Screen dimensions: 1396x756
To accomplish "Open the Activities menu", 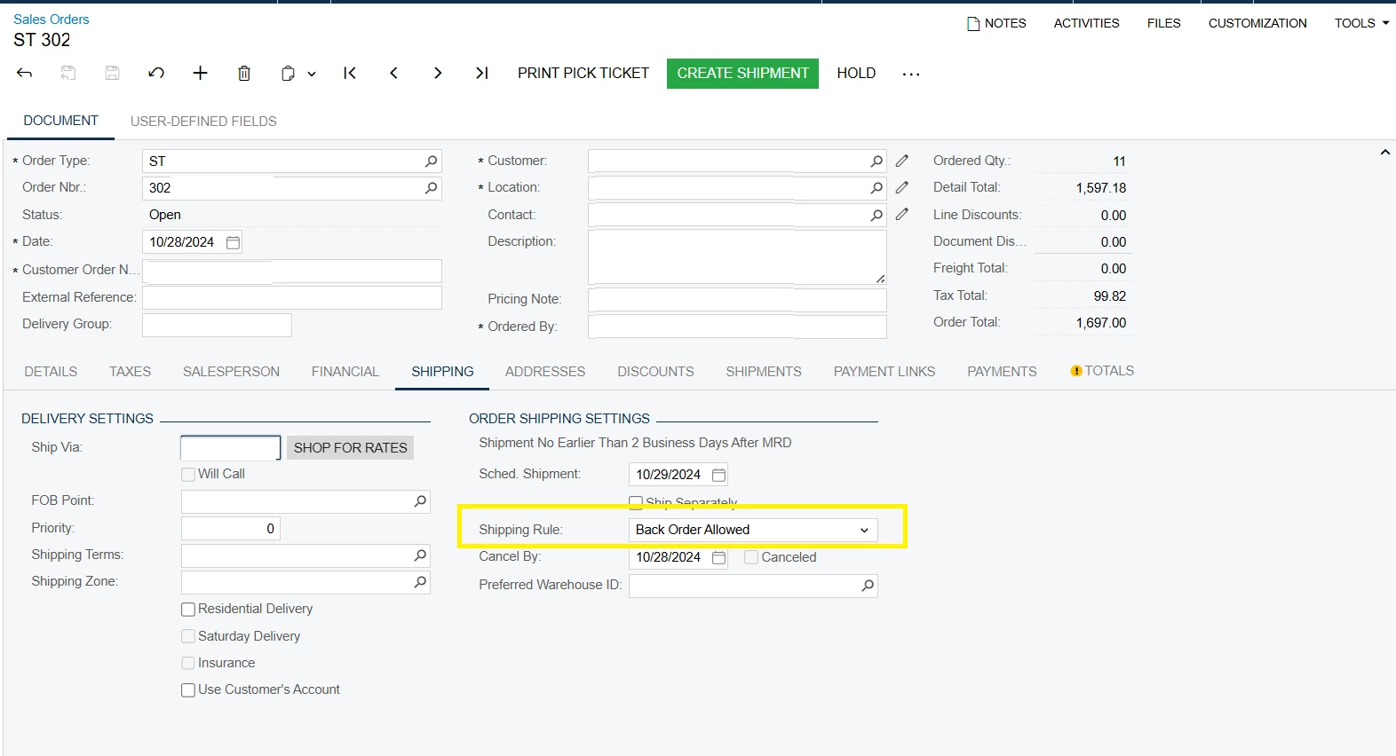I will coord(1086,23).
